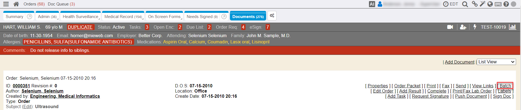The height and width of the screenshot is (110, 521).
Task: Click the Add Document link
Action: 460,62
